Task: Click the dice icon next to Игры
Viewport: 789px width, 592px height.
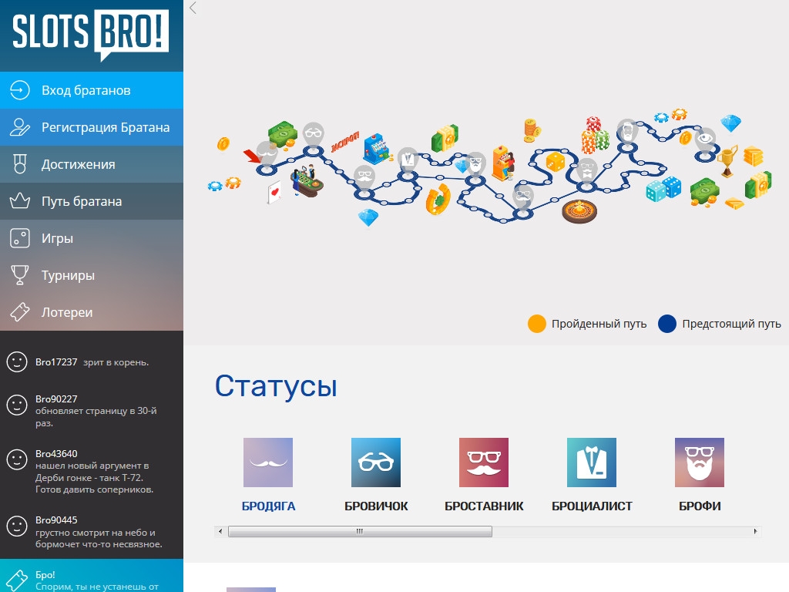Action: (20, 238)
